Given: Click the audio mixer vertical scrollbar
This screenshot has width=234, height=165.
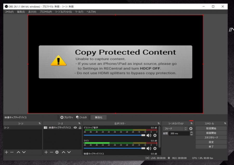Looking at the screenshot, I should 160,137.
